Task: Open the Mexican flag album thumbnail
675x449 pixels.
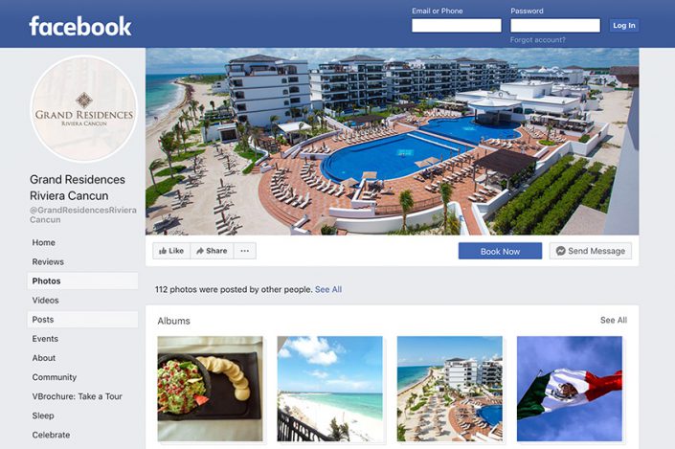Action: click(x=570, y=389)
